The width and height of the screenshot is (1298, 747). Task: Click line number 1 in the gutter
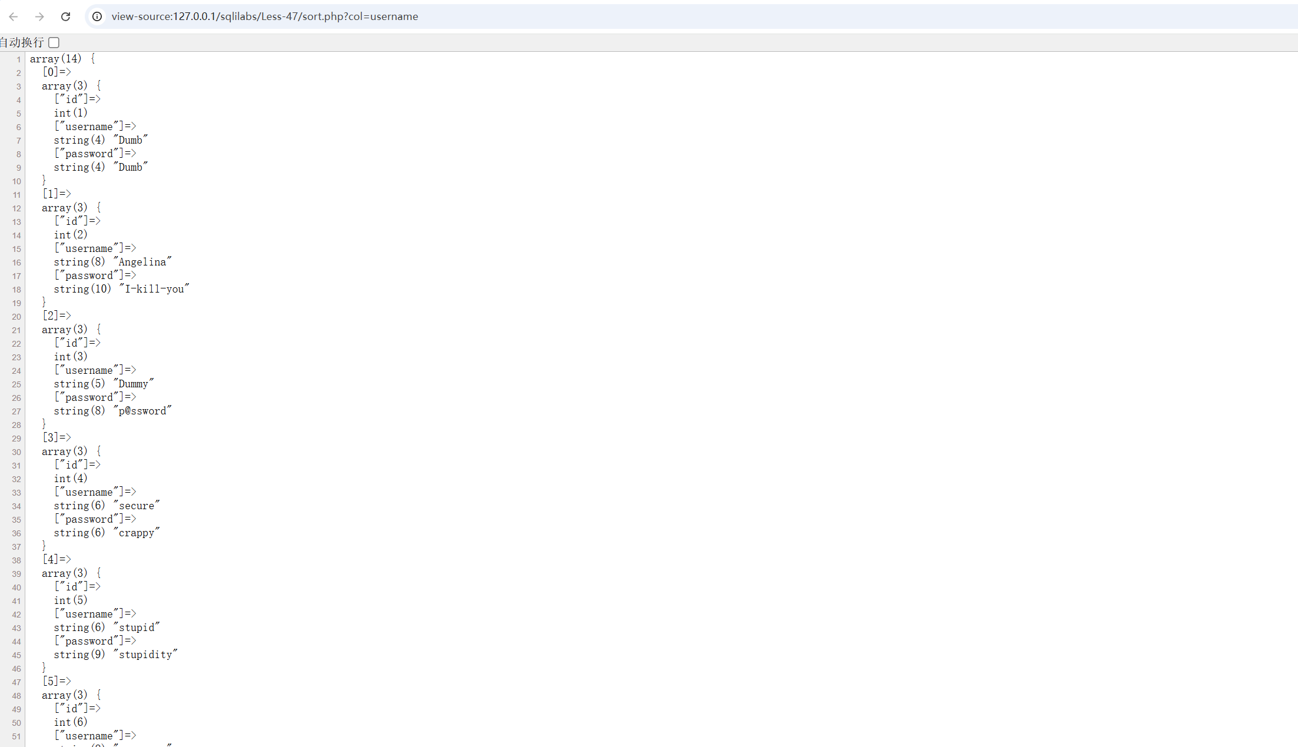coord(18,59)
